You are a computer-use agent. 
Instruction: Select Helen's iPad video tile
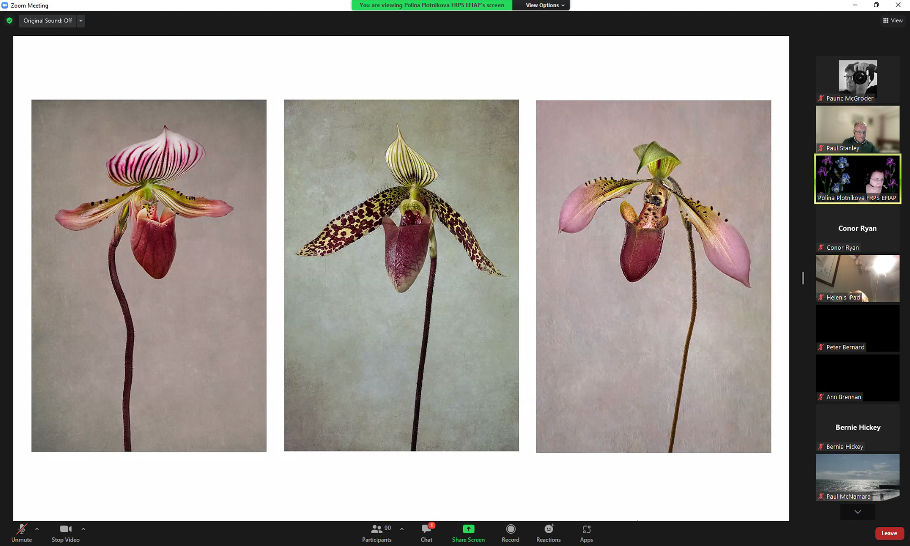click(x=858, y=278)
